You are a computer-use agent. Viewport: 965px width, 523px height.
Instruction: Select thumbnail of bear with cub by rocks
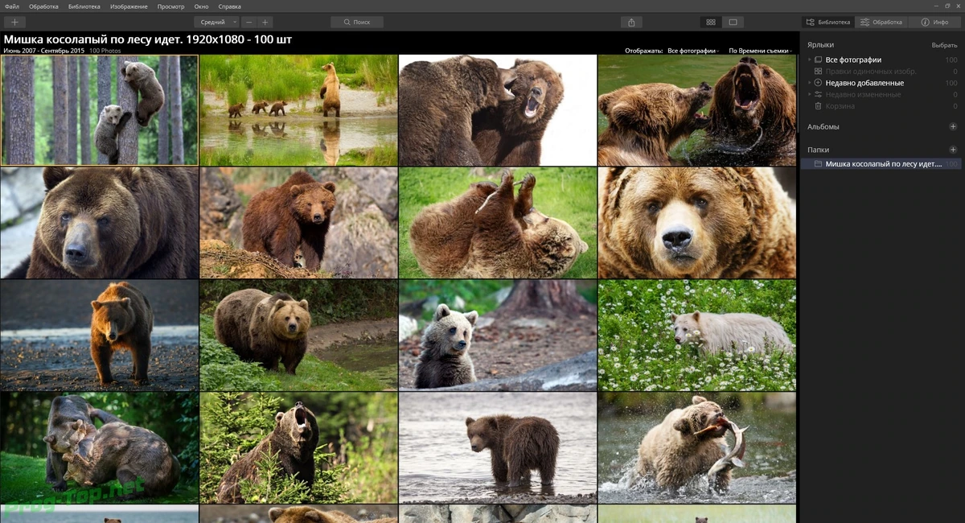(x=298, y=223)
